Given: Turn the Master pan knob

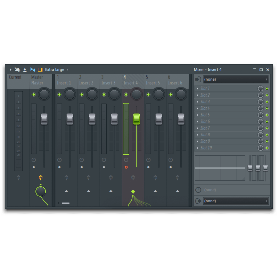Looking at the screenshot, I should point(44,95).
